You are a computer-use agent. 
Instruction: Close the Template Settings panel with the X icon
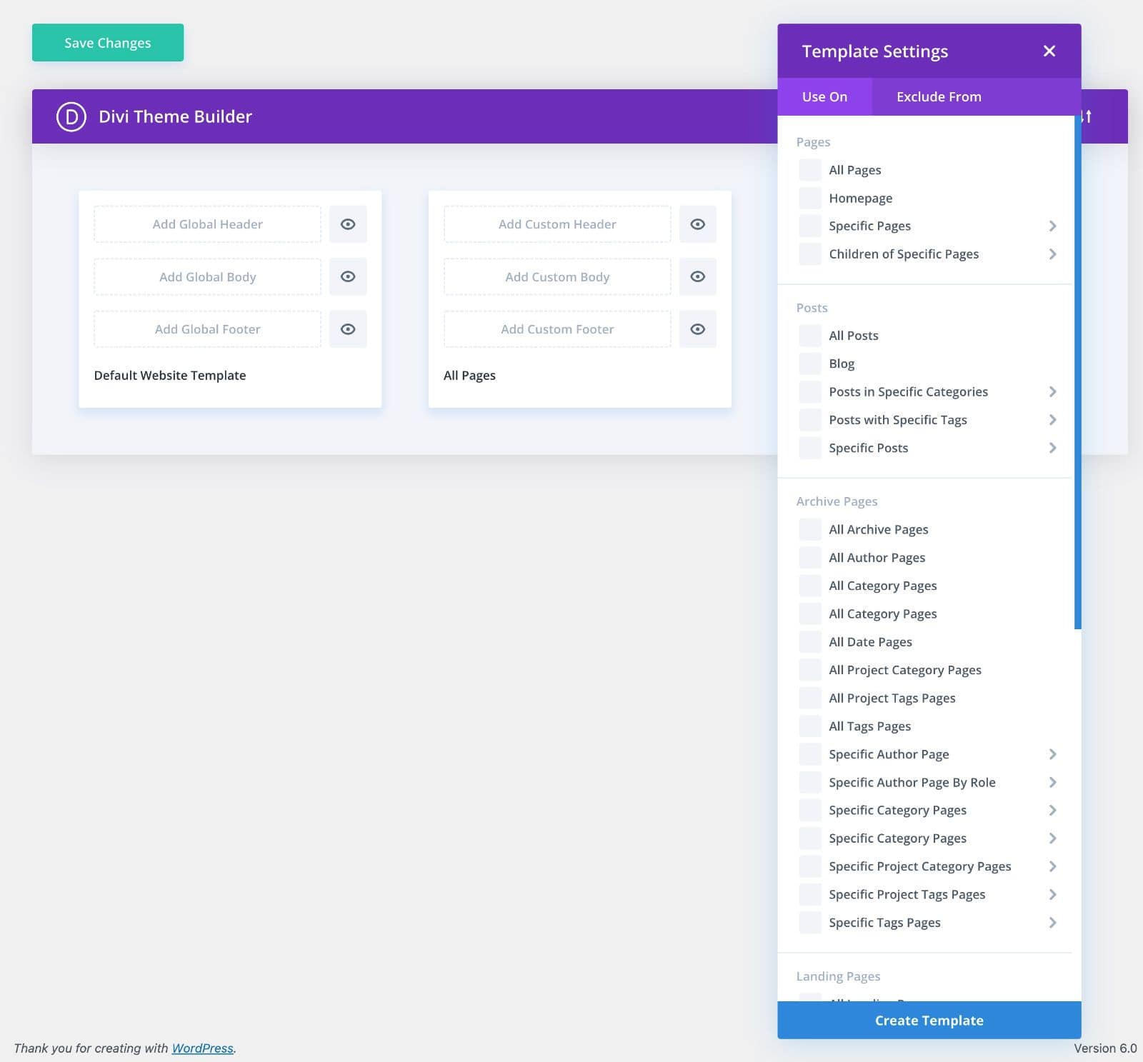click(1048, 51)
